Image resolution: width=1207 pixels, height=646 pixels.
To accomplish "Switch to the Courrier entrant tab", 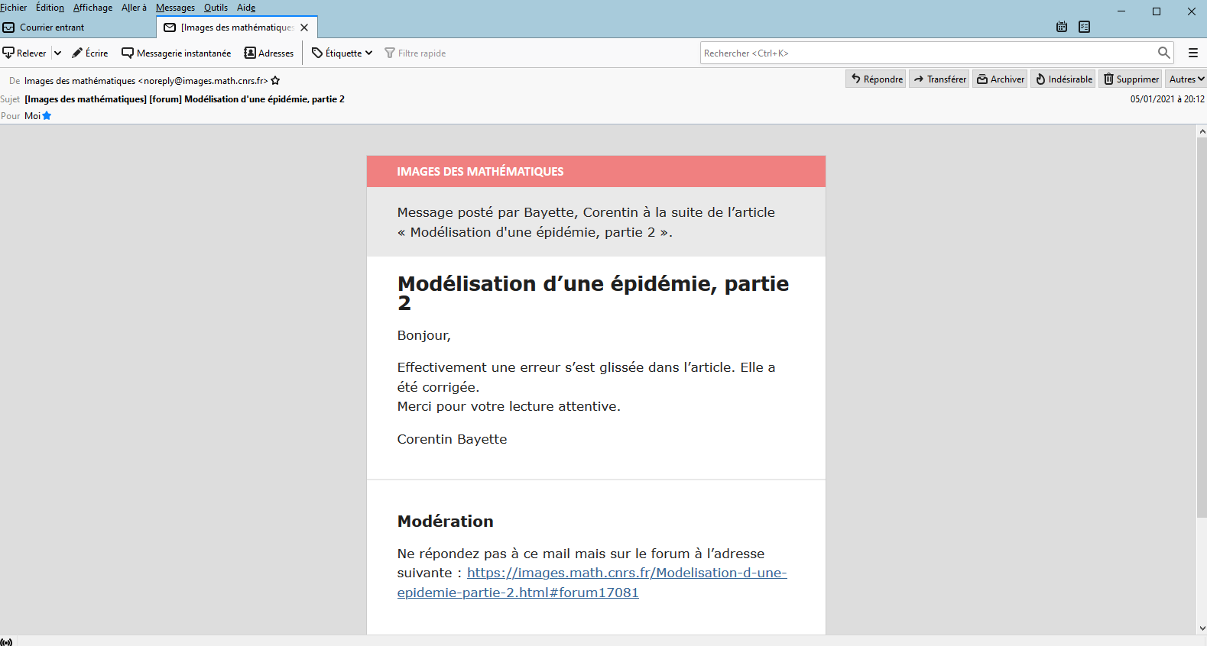I will [52, 27].
